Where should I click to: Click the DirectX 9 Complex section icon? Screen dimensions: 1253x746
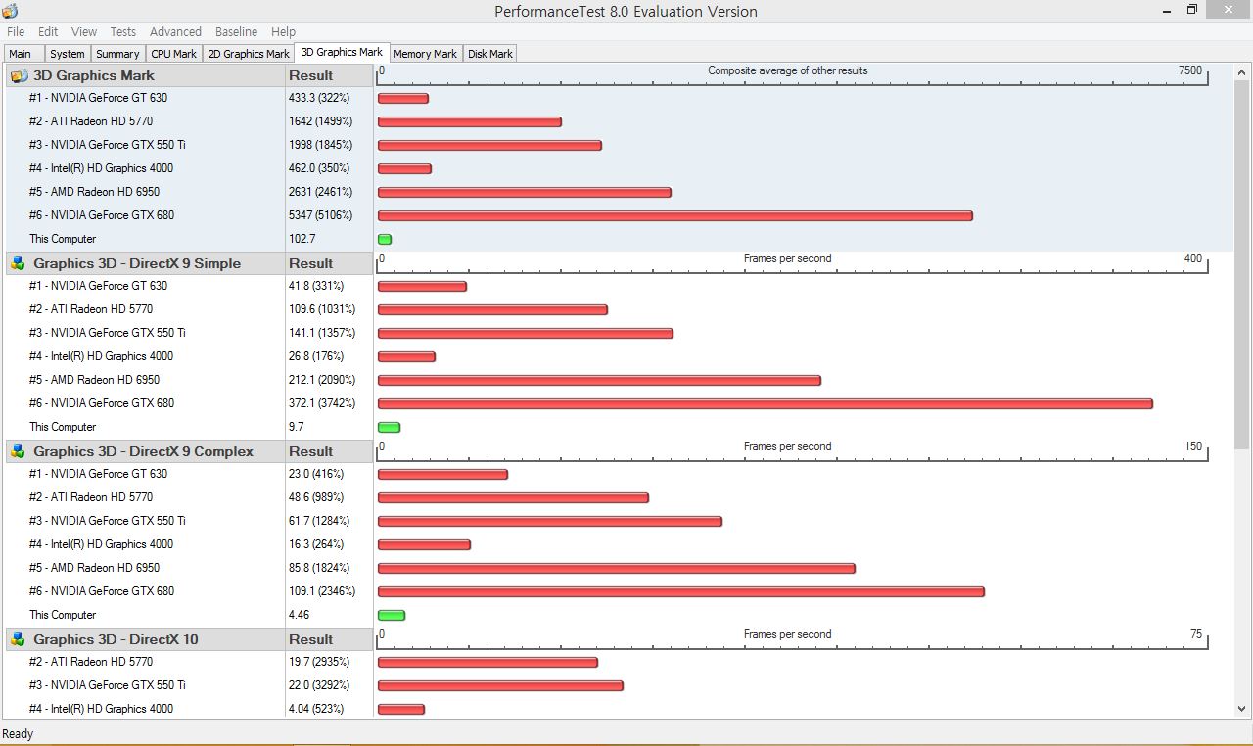click(x=18, y=451)
